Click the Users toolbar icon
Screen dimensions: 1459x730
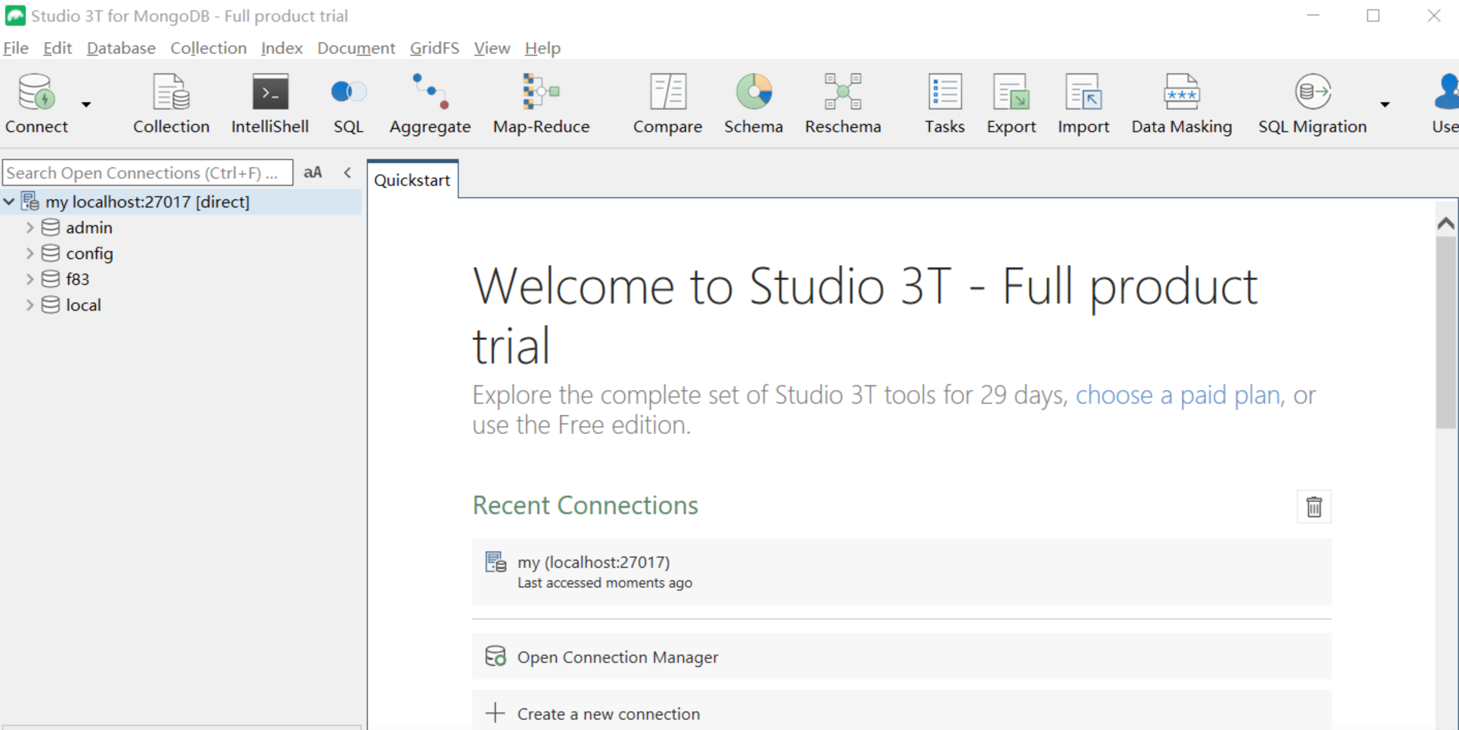pyautogui.click(x=1445, y=103)
